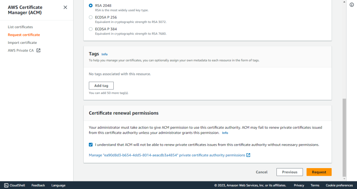The height and width of the screenshot is (189, 357).
Task: Open the Terms footer link
Action: [x=315, y=186]
